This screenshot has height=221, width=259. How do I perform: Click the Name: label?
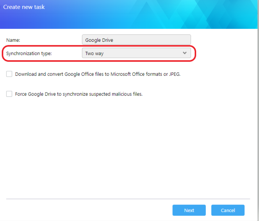[x=13, y=40]
